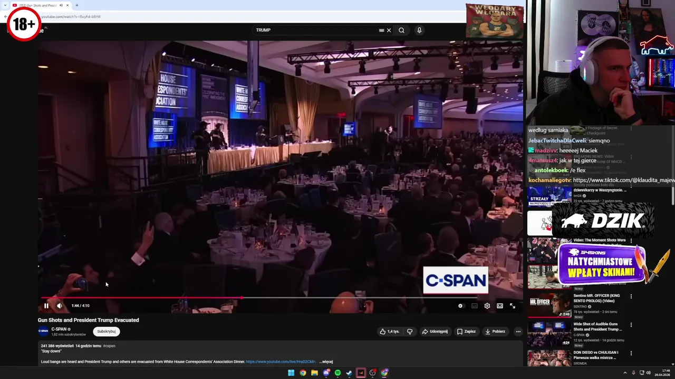The image size is (675, 379).
Task: Open Sentino MR. OFFICER video thumbnail
Action: click(x=549, y=305)
